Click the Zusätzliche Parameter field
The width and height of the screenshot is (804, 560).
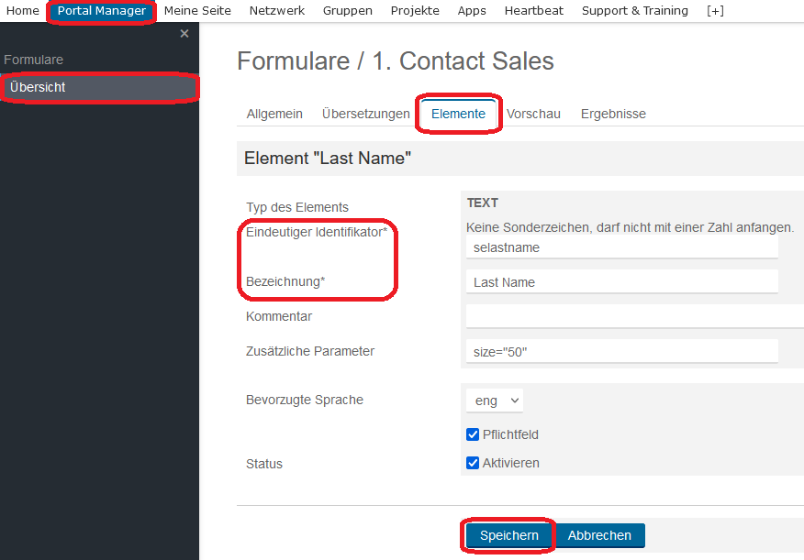click(x=622, y=352)
